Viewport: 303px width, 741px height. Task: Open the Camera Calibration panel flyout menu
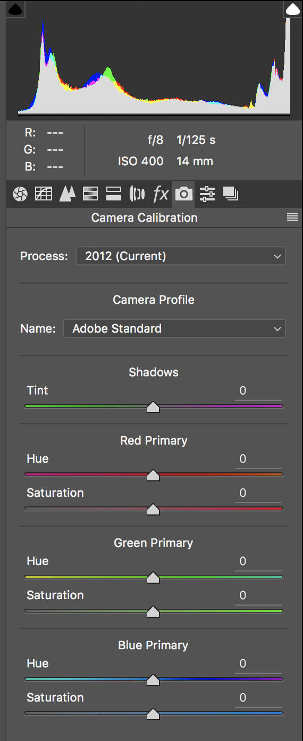pyautogui.click(x=292, y=217)
